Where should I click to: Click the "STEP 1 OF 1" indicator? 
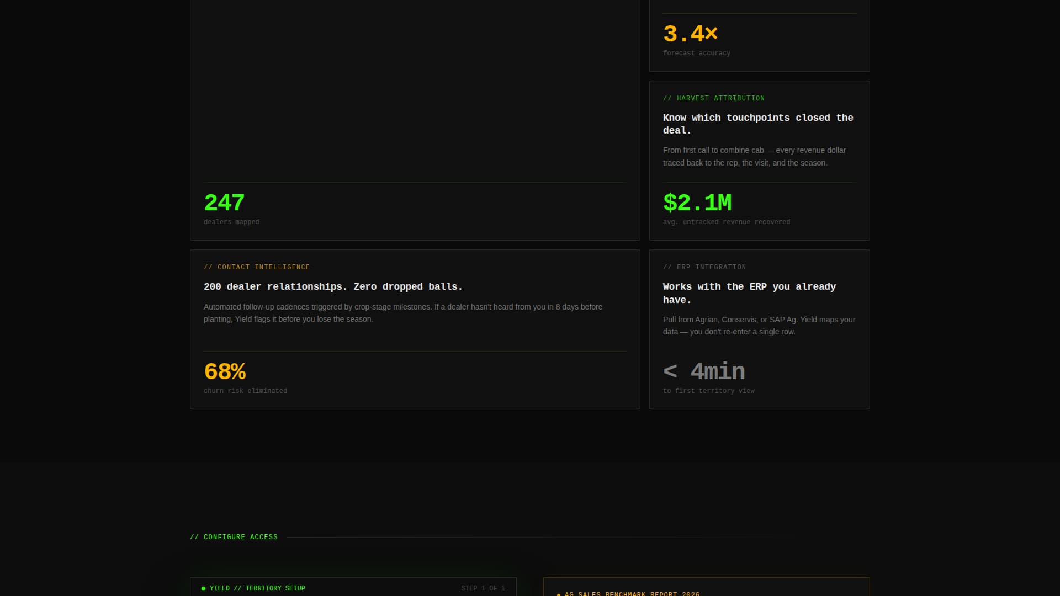pyautogui.click(x=483, y=588)
